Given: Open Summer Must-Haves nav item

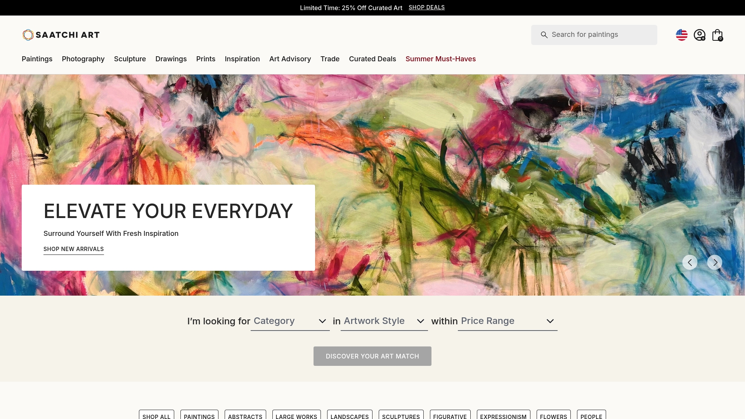Looking at the screenshot, I should [x=440, y=59].
